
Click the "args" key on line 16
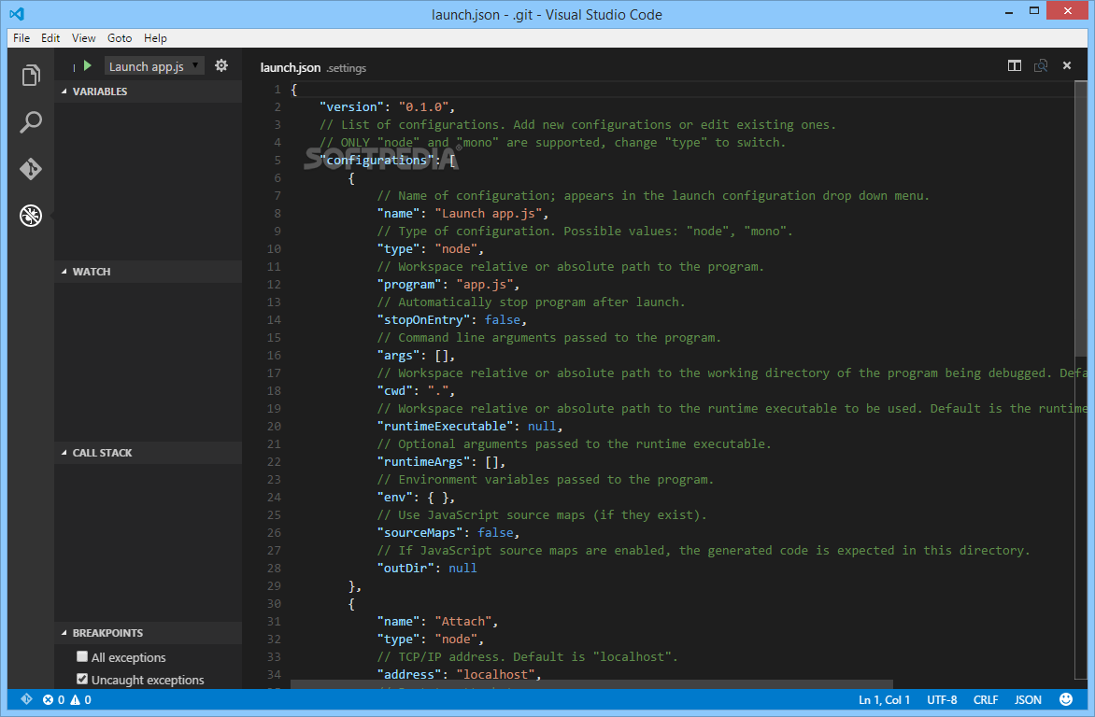398,356
